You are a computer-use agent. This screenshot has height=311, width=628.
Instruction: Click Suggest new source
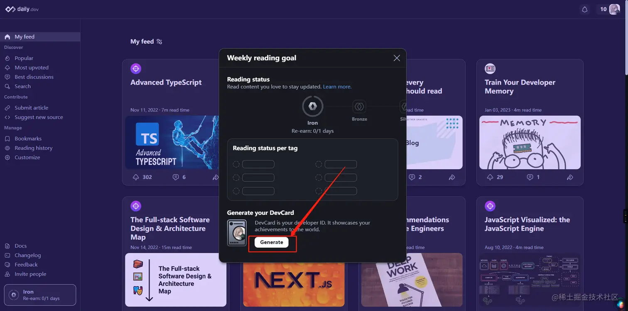[39, 117]
